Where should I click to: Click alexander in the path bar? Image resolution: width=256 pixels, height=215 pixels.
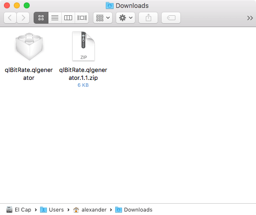[x=90, y=210]
